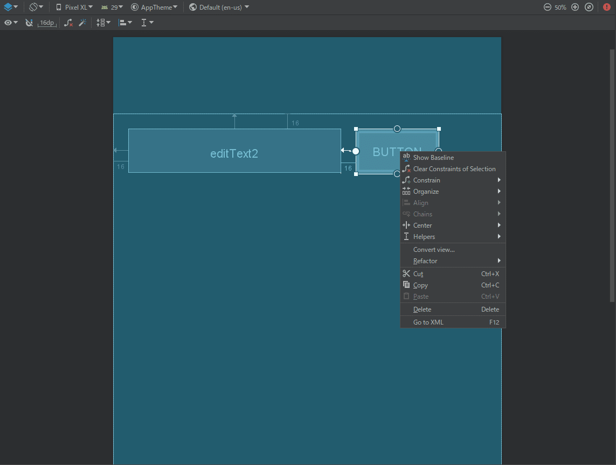Change API version 29 dropdown
Image resolution: width=616 pixels, height=465 pixels.
click(x=112, y=7)
